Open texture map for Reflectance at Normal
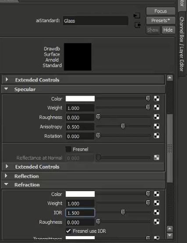The height and width of the screenshot is (243, 187). coord(156,157)
